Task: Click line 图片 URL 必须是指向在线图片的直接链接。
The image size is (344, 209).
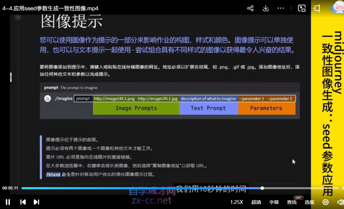Action: pos(89,157)
